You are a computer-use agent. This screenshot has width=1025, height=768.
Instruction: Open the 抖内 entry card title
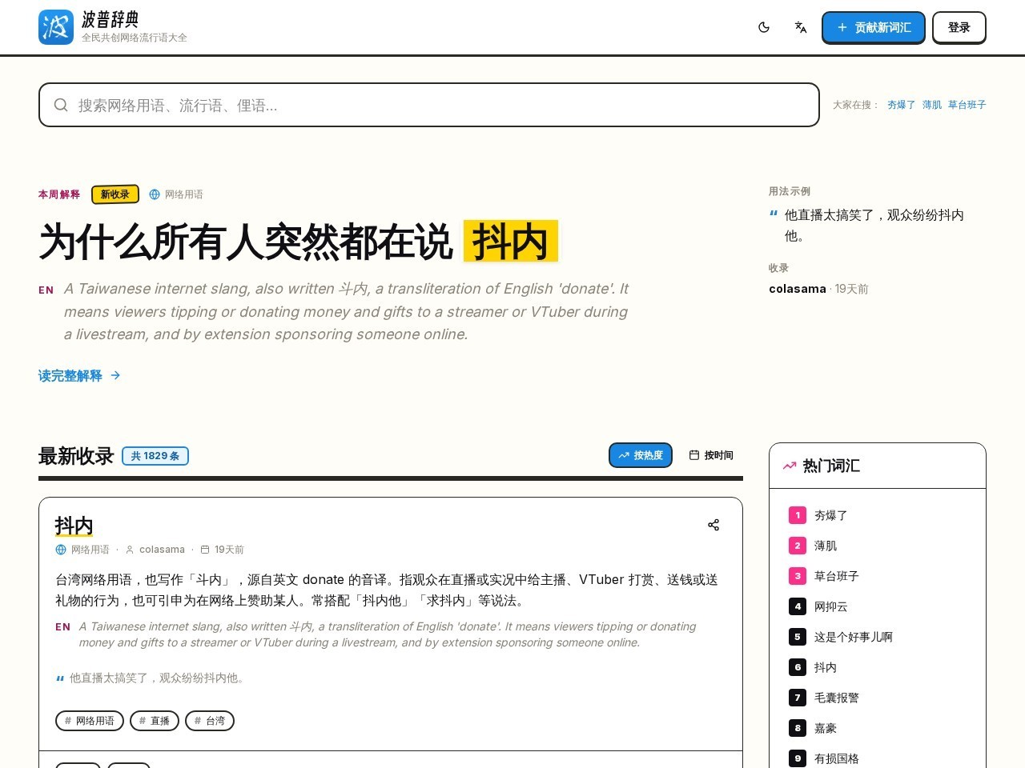pos(74,526)
